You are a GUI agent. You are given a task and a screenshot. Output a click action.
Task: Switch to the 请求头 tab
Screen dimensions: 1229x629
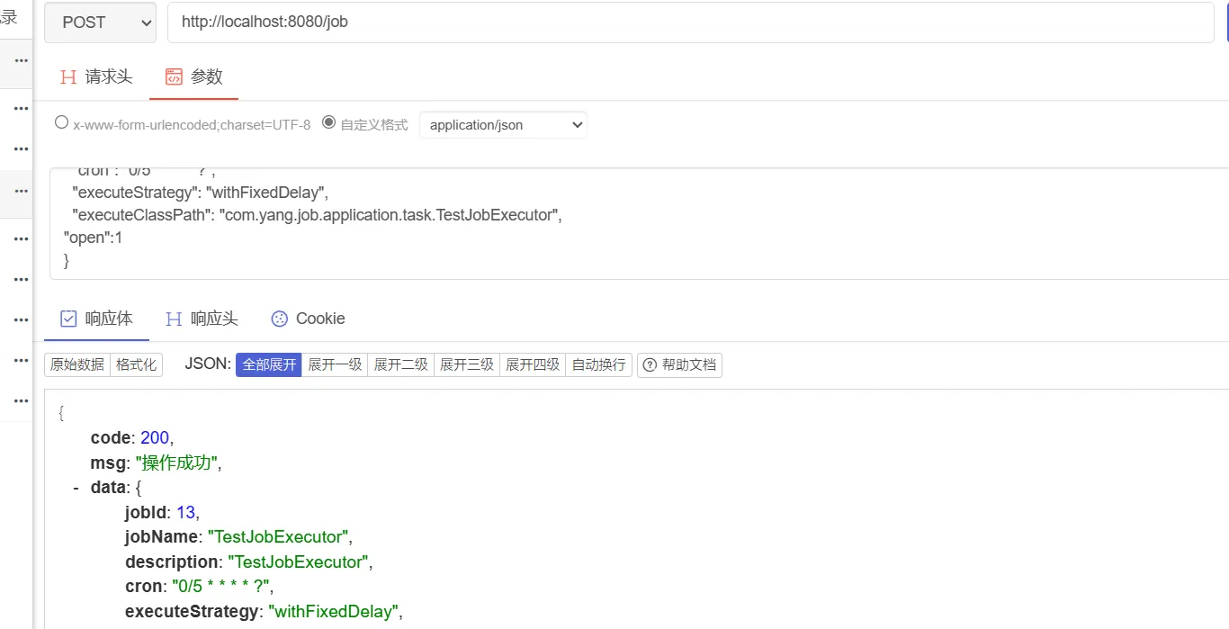tap(108, 77)
